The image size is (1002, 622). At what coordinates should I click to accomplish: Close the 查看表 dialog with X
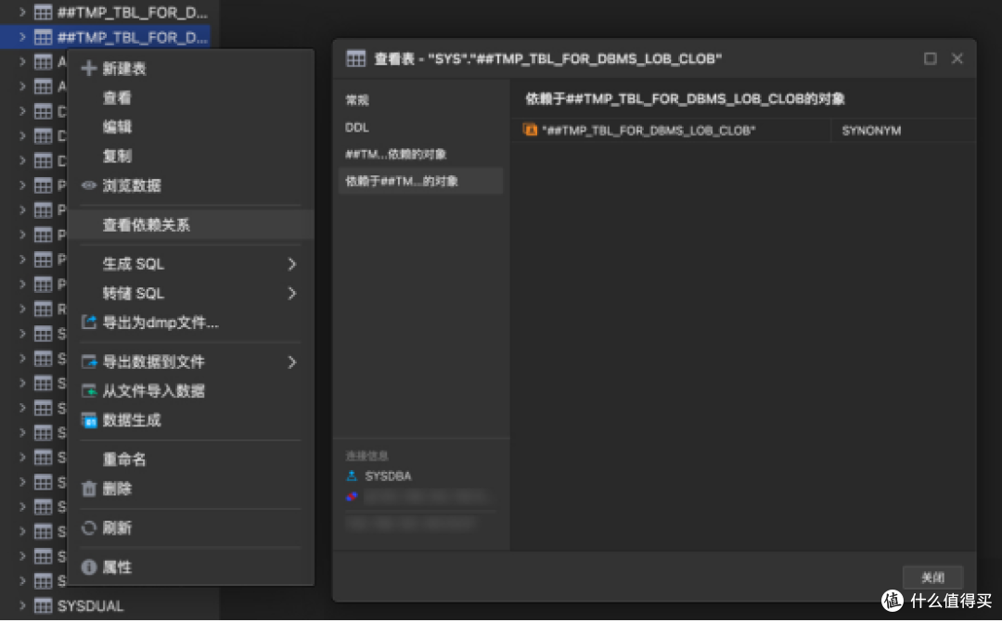[957, 58]
